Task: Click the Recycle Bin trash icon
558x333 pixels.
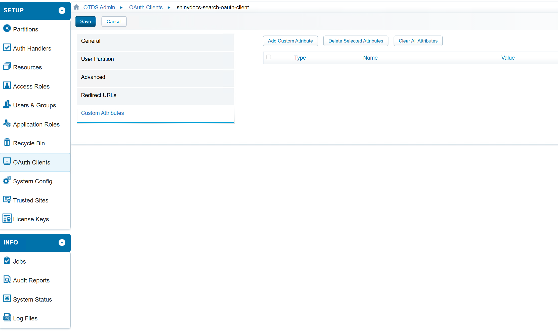Action: pos(7,142)
